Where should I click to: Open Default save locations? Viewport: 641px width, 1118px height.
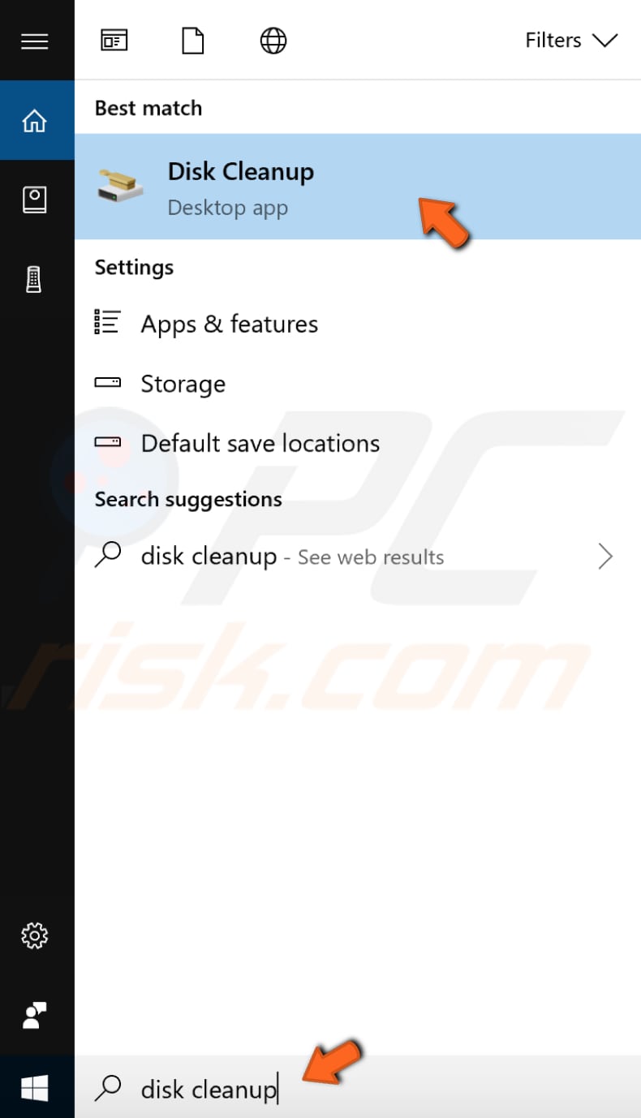(260, 443)
